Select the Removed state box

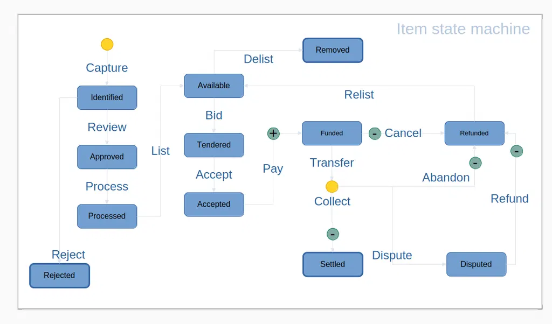coord(333,50)
